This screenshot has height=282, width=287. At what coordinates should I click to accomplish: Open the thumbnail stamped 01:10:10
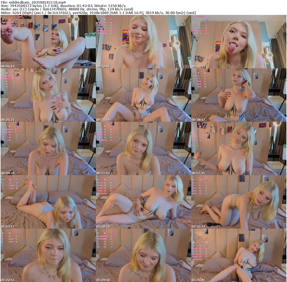click(143, 202)
